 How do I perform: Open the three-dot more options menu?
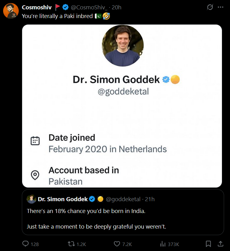[x=221, y=7]
